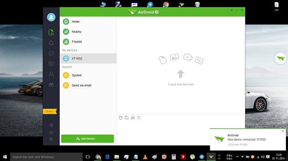The width and height of the screenshot is (288, 161).
Task: Open Task View in the taskbar
Action: pyautogui.click(x=88, y=157)
